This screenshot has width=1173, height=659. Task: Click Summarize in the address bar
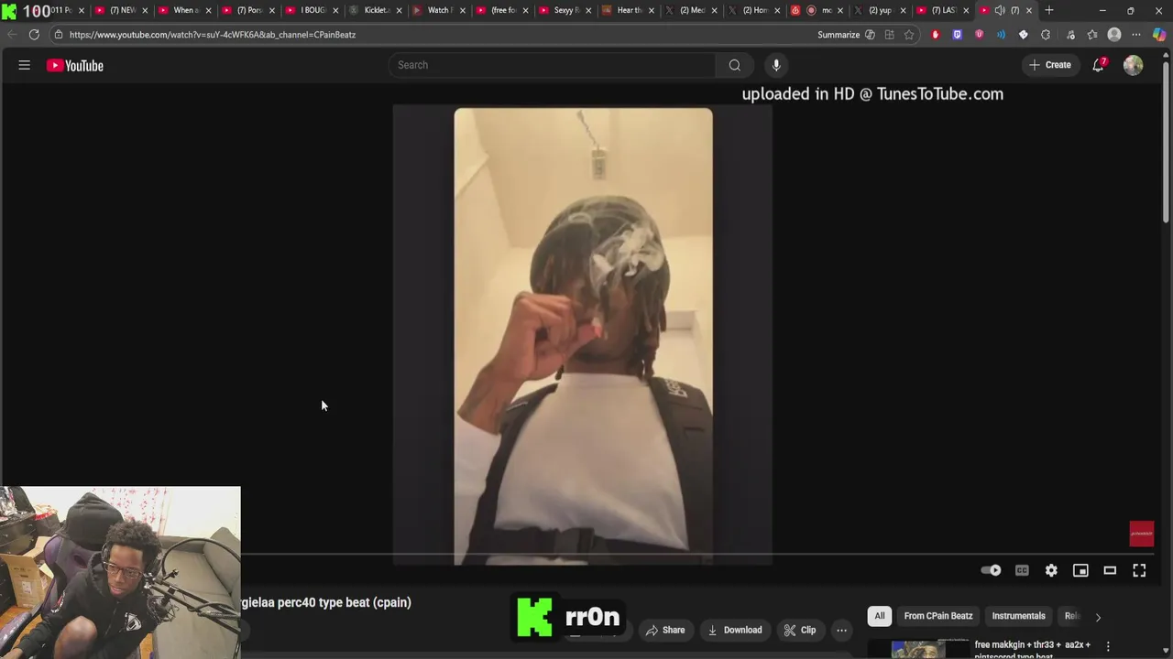point(839,35)
